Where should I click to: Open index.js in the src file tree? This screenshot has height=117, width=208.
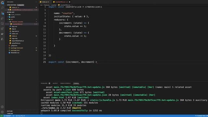coord(14,36)
